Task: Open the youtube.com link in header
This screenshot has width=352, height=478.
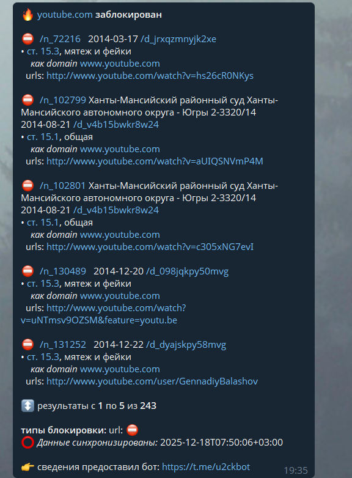Action: (x=65, y=15)
